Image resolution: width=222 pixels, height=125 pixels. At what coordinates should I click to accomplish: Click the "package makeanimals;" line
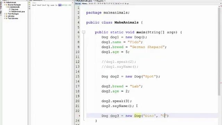(108, 12)
